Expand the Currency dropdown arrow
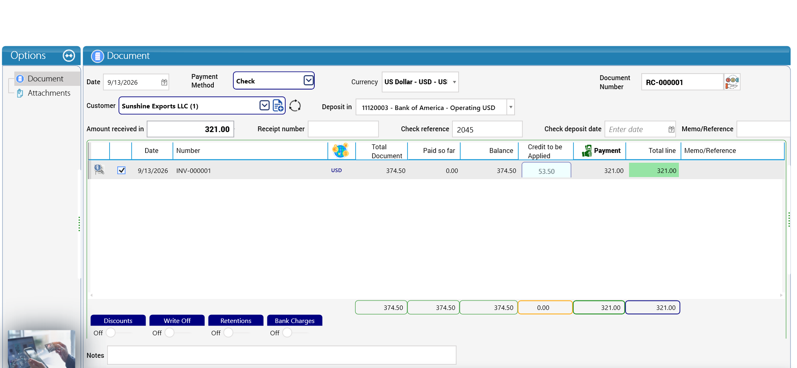The height and width of the screenshot is (368, 797). (x=454, y=82)
